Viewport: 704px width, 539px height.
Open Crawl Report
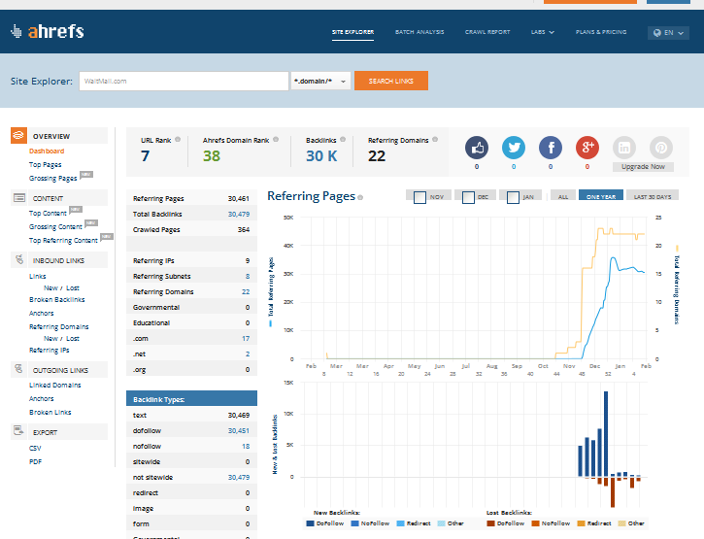point(487,32)
